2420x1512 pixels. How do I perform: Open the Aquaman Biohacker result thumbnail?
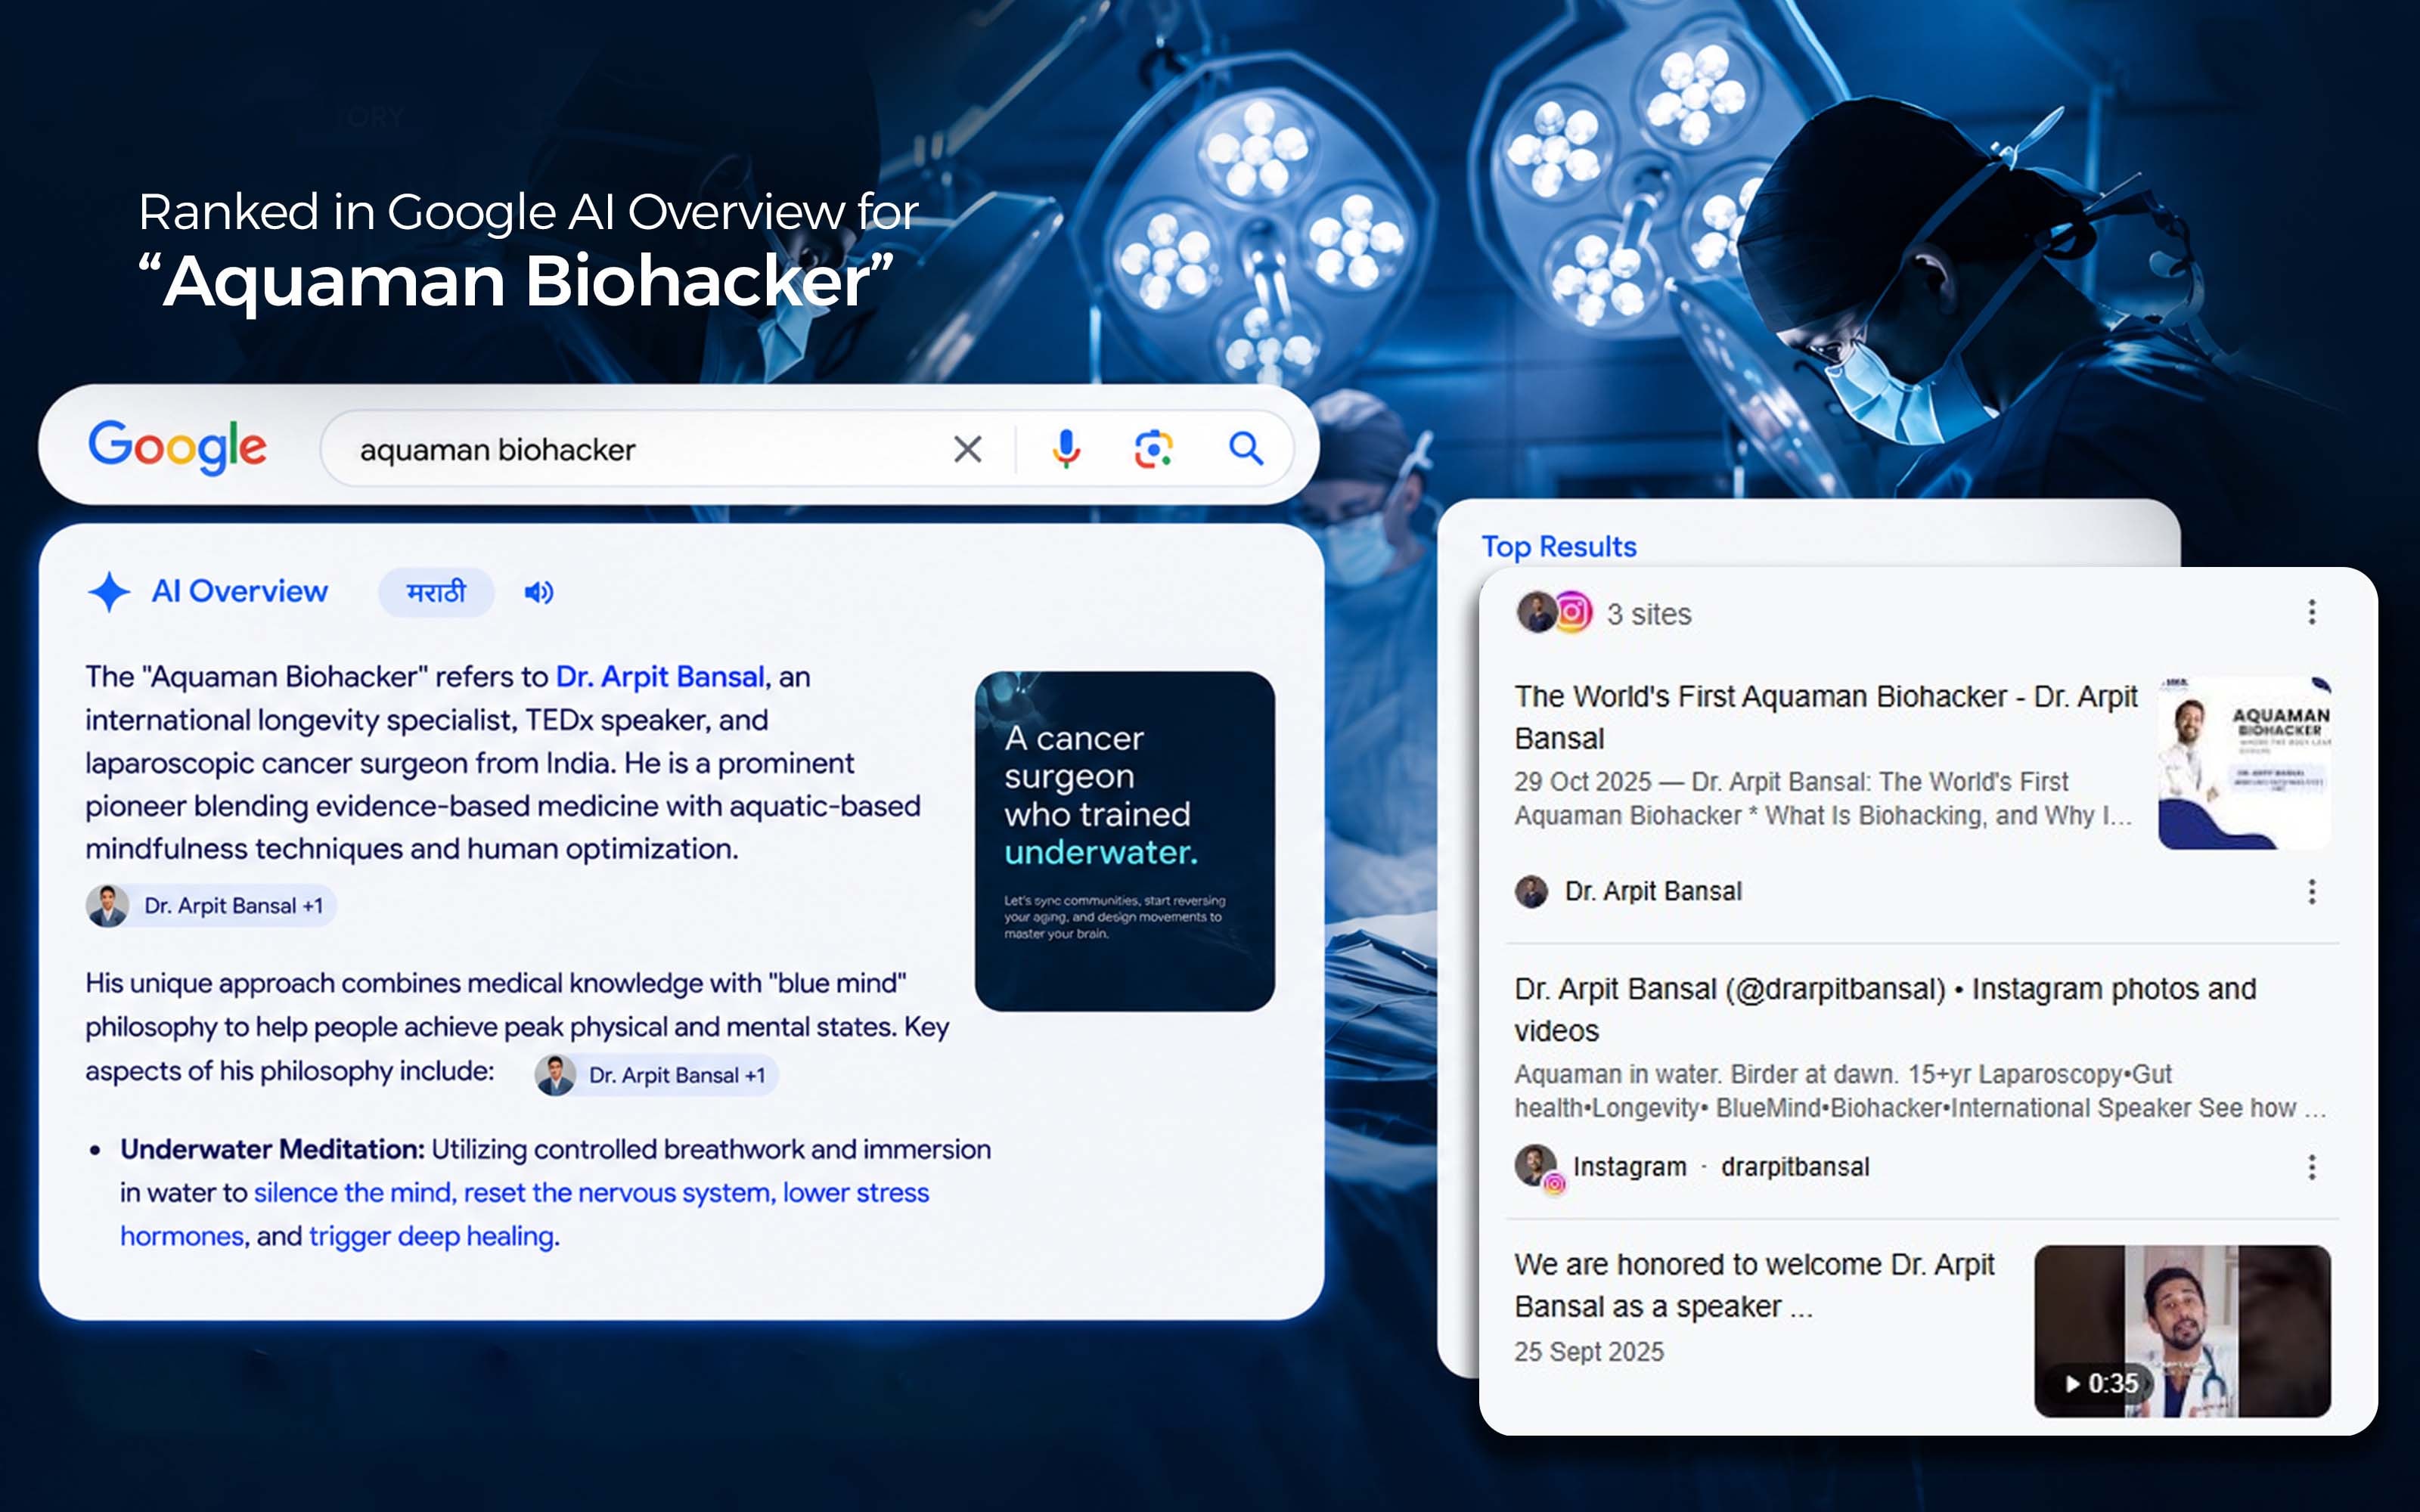pos(2244,763)
